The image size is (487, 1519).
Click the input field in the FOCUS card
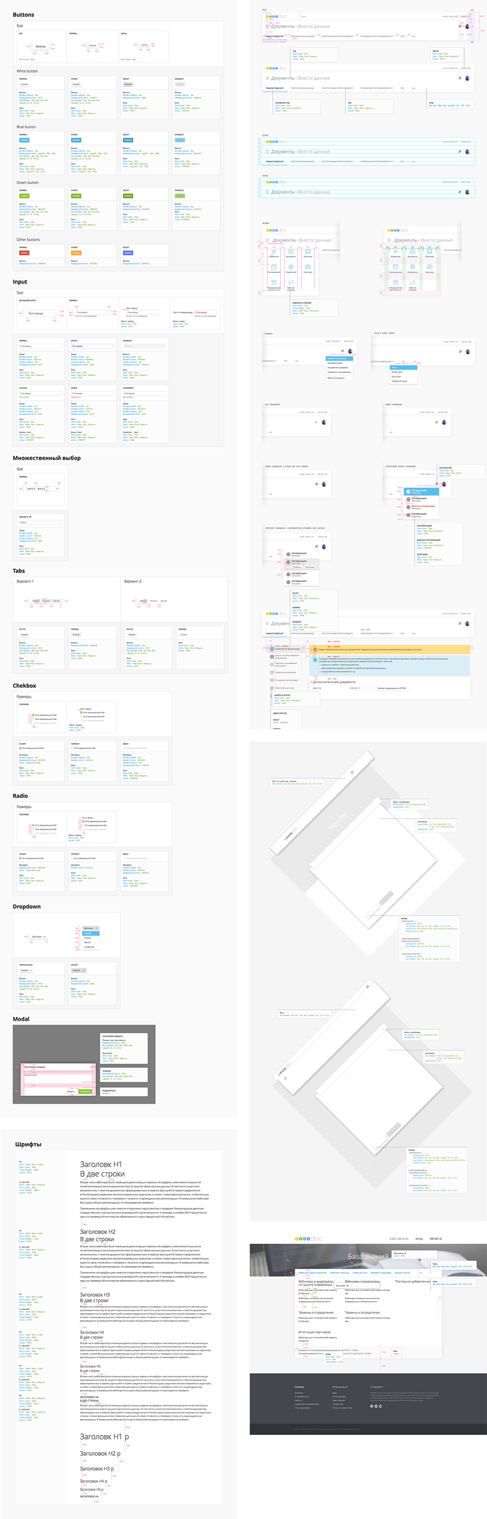pos(92,346)
